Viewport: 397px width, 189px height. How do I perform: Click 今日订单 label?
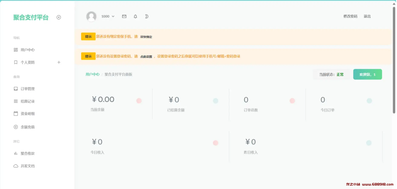(327, 110)
